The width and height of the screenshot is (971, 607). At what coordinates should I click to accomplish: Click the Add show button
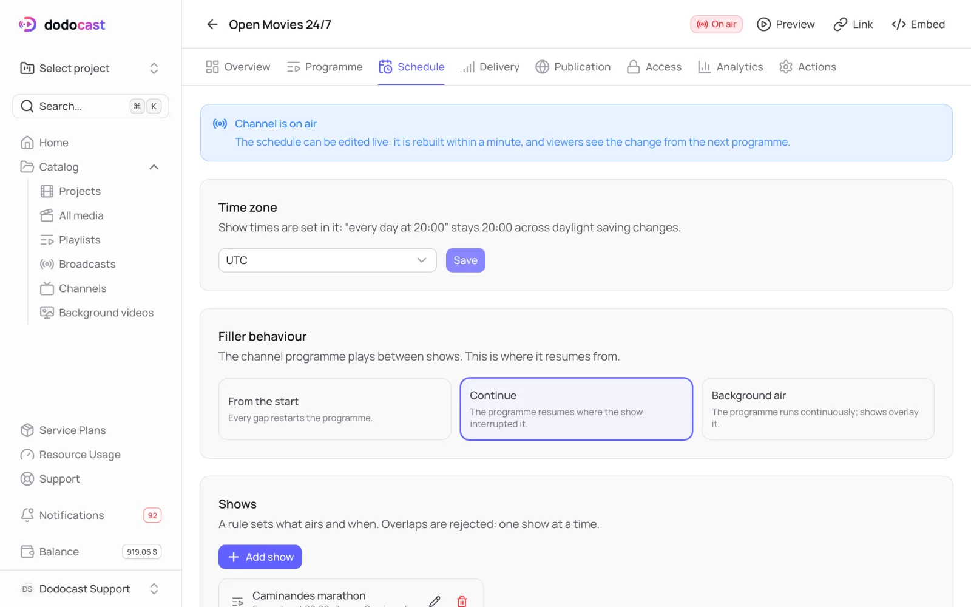click(x=260, y=557)
